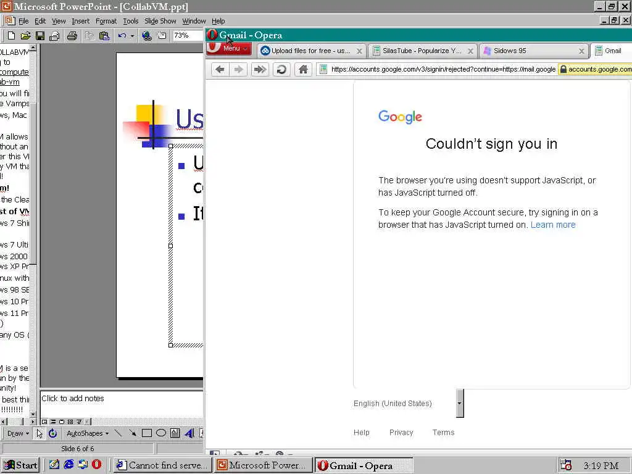The height and width of the screenshot is (474, 632).
Task: Click outline pane scroll up arrow
Action: tap(33, 48)
